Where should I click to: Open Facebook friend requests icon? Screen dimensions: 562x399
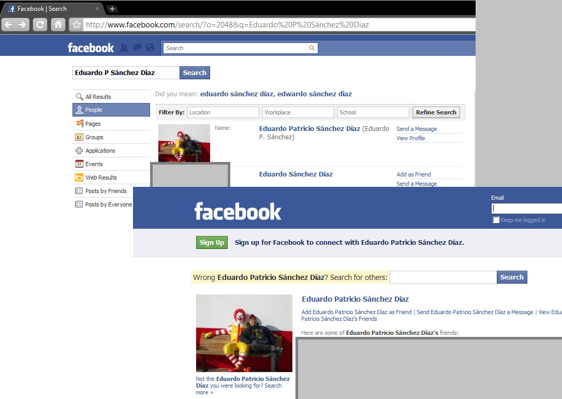click(x=124, y=48)
